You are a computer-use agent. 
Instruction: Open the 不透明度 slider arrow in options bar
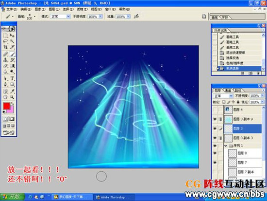coord(100,17)
